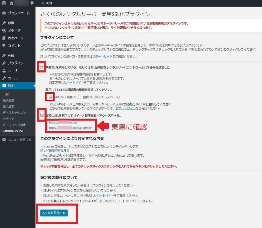The height and width of the screenshot is (228, 262).
Task: Open 投稿設定 submenu
Action: 8,100
